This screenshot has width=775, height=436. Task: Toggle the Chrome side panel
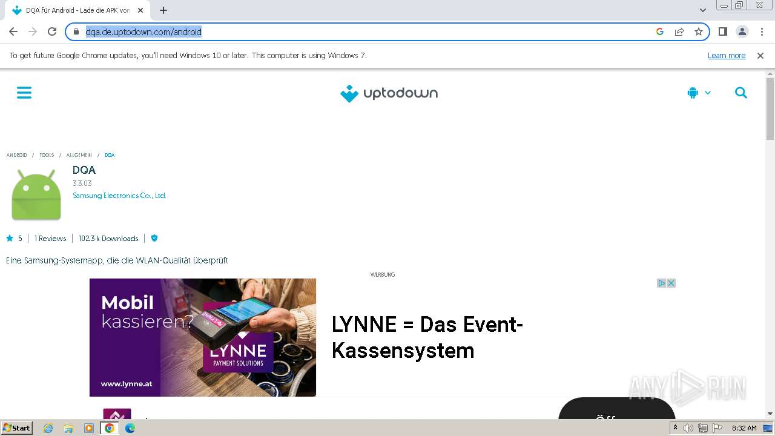pos(723,31)
